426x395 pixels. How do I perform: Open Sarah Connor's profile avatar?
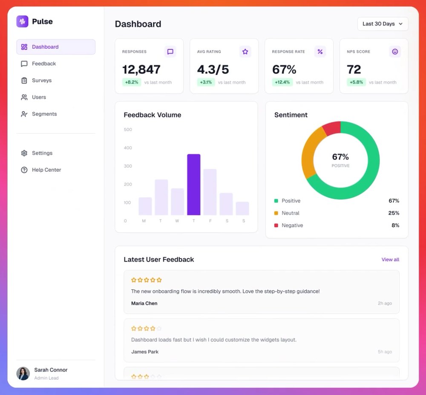(x=23, y=374)
